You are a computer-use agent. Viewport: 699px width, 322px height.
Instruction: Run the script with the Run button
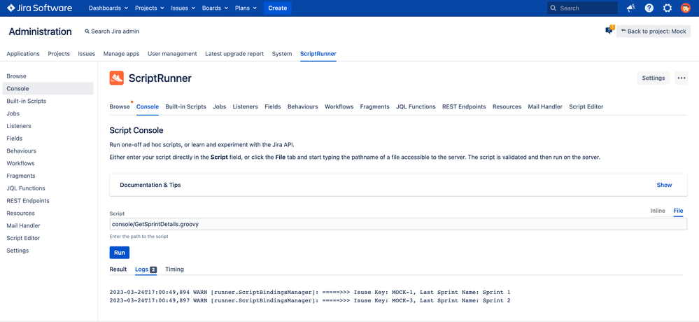[120, 253]
